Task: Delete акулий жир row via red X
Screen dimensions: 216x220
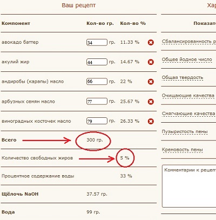Action: [151, 62]
